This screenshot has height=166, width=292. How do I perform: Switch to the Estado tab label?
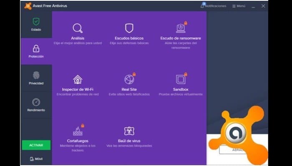point(36,29)
